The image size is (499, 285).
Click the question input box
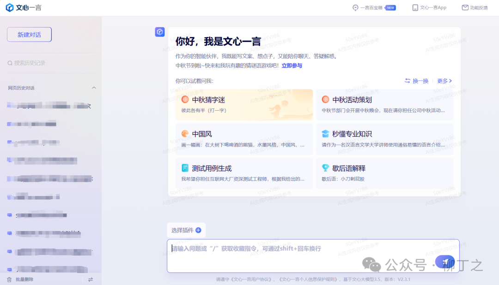313,256
